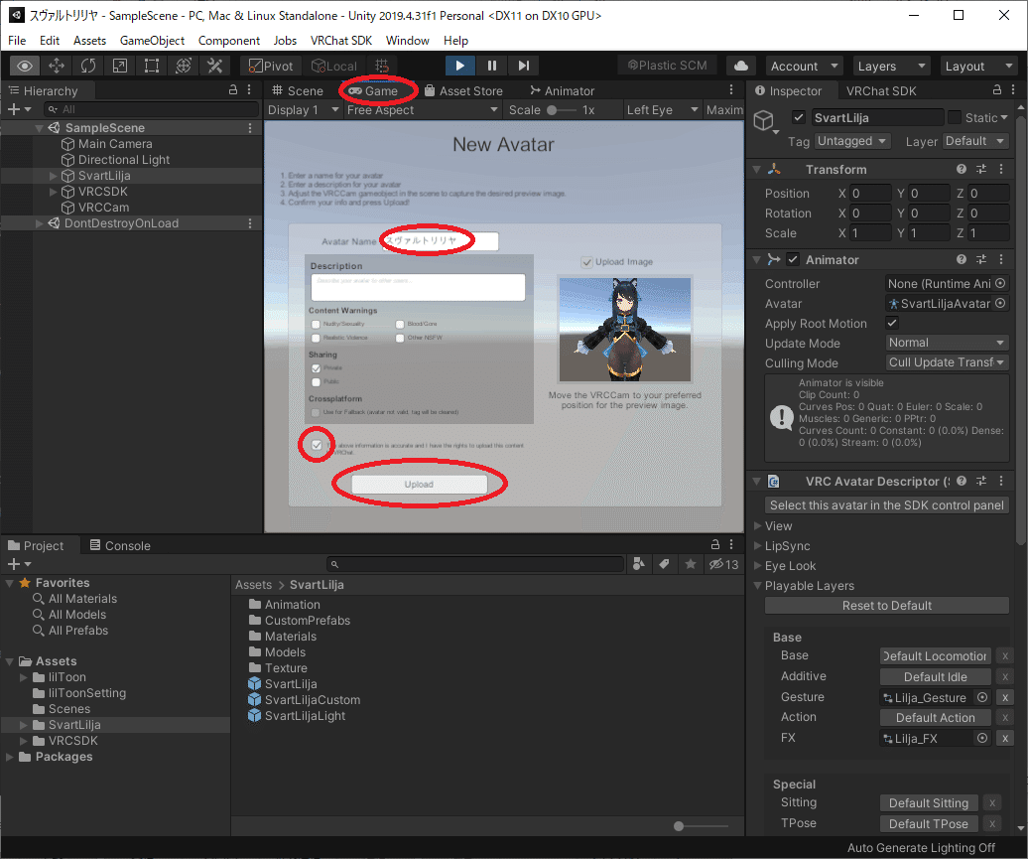Check the Blood/Gore content warning
Viewport: 1028px width, 859px height.
(400, 324)
